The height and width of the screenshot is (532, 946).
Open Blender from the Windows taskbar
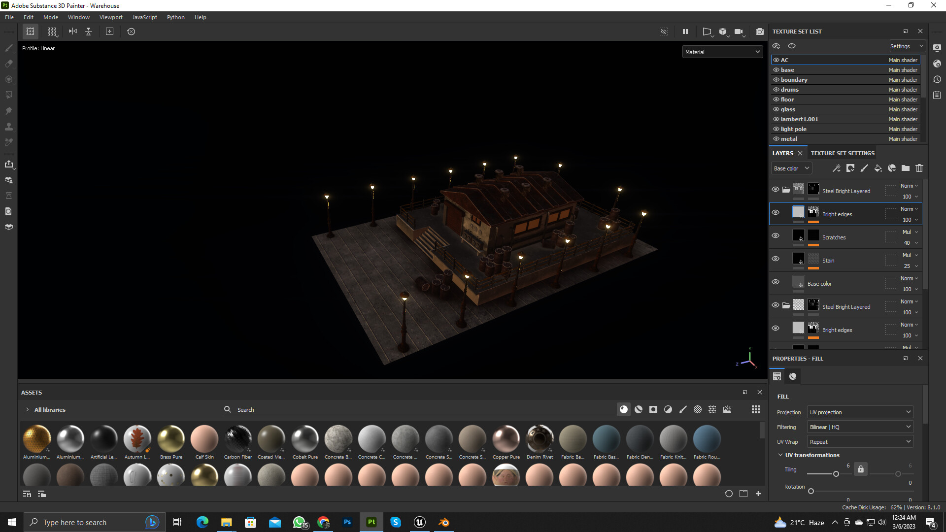[x=444, y=522]
